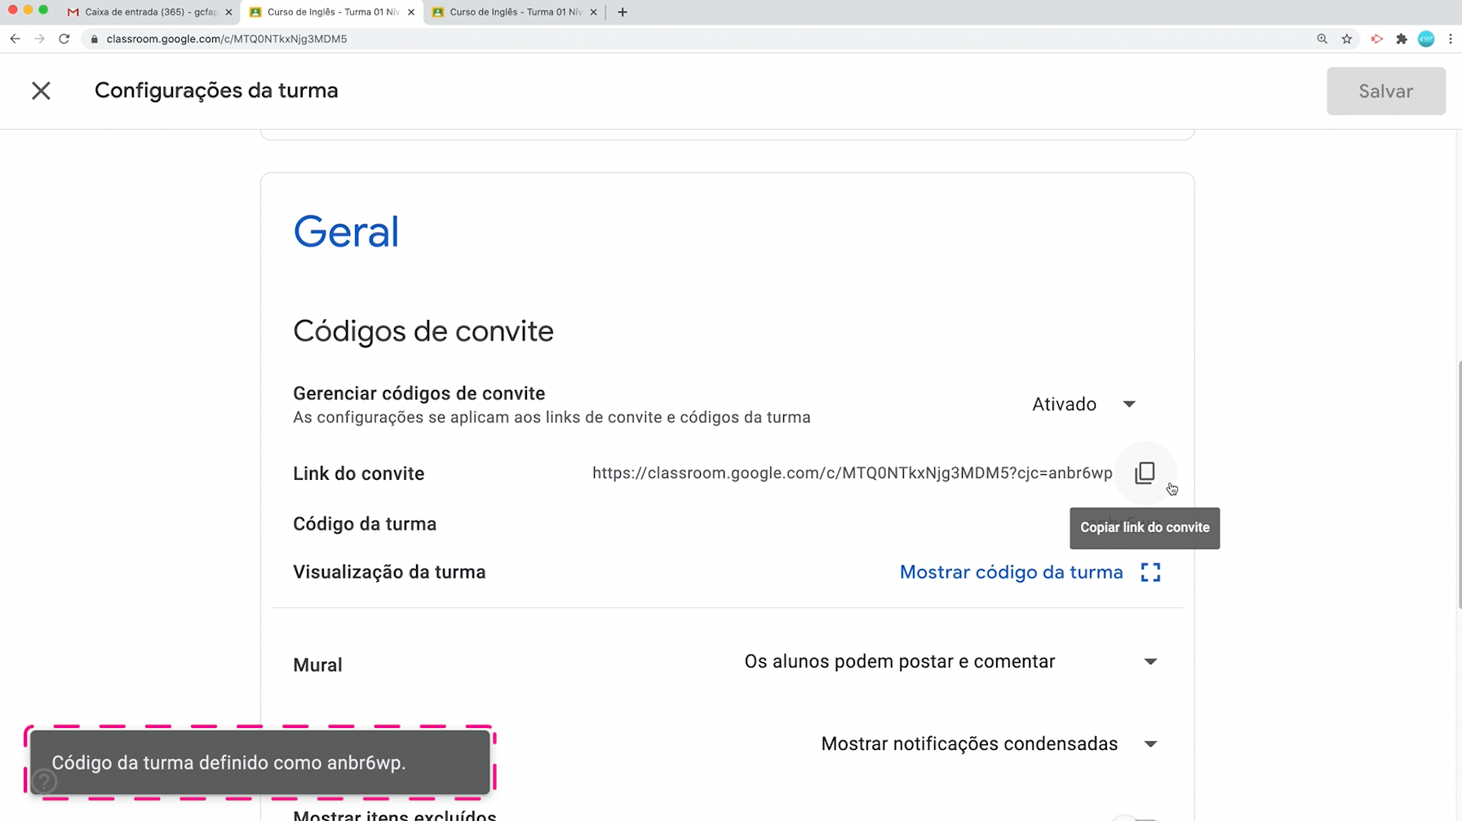Image resolution: width=1462 pixels, height=821 pixels.
Task: Switch to the third Curso de Inglês tab
Action: point(515,12)
